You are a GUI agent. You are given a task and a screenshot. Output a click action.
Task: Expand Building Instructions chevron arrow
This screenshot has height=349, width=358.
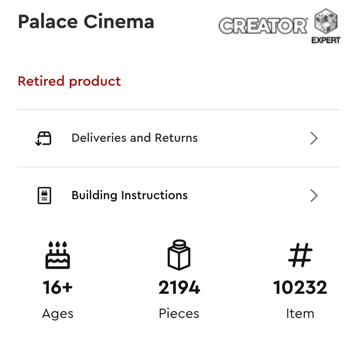click(314, 196)
